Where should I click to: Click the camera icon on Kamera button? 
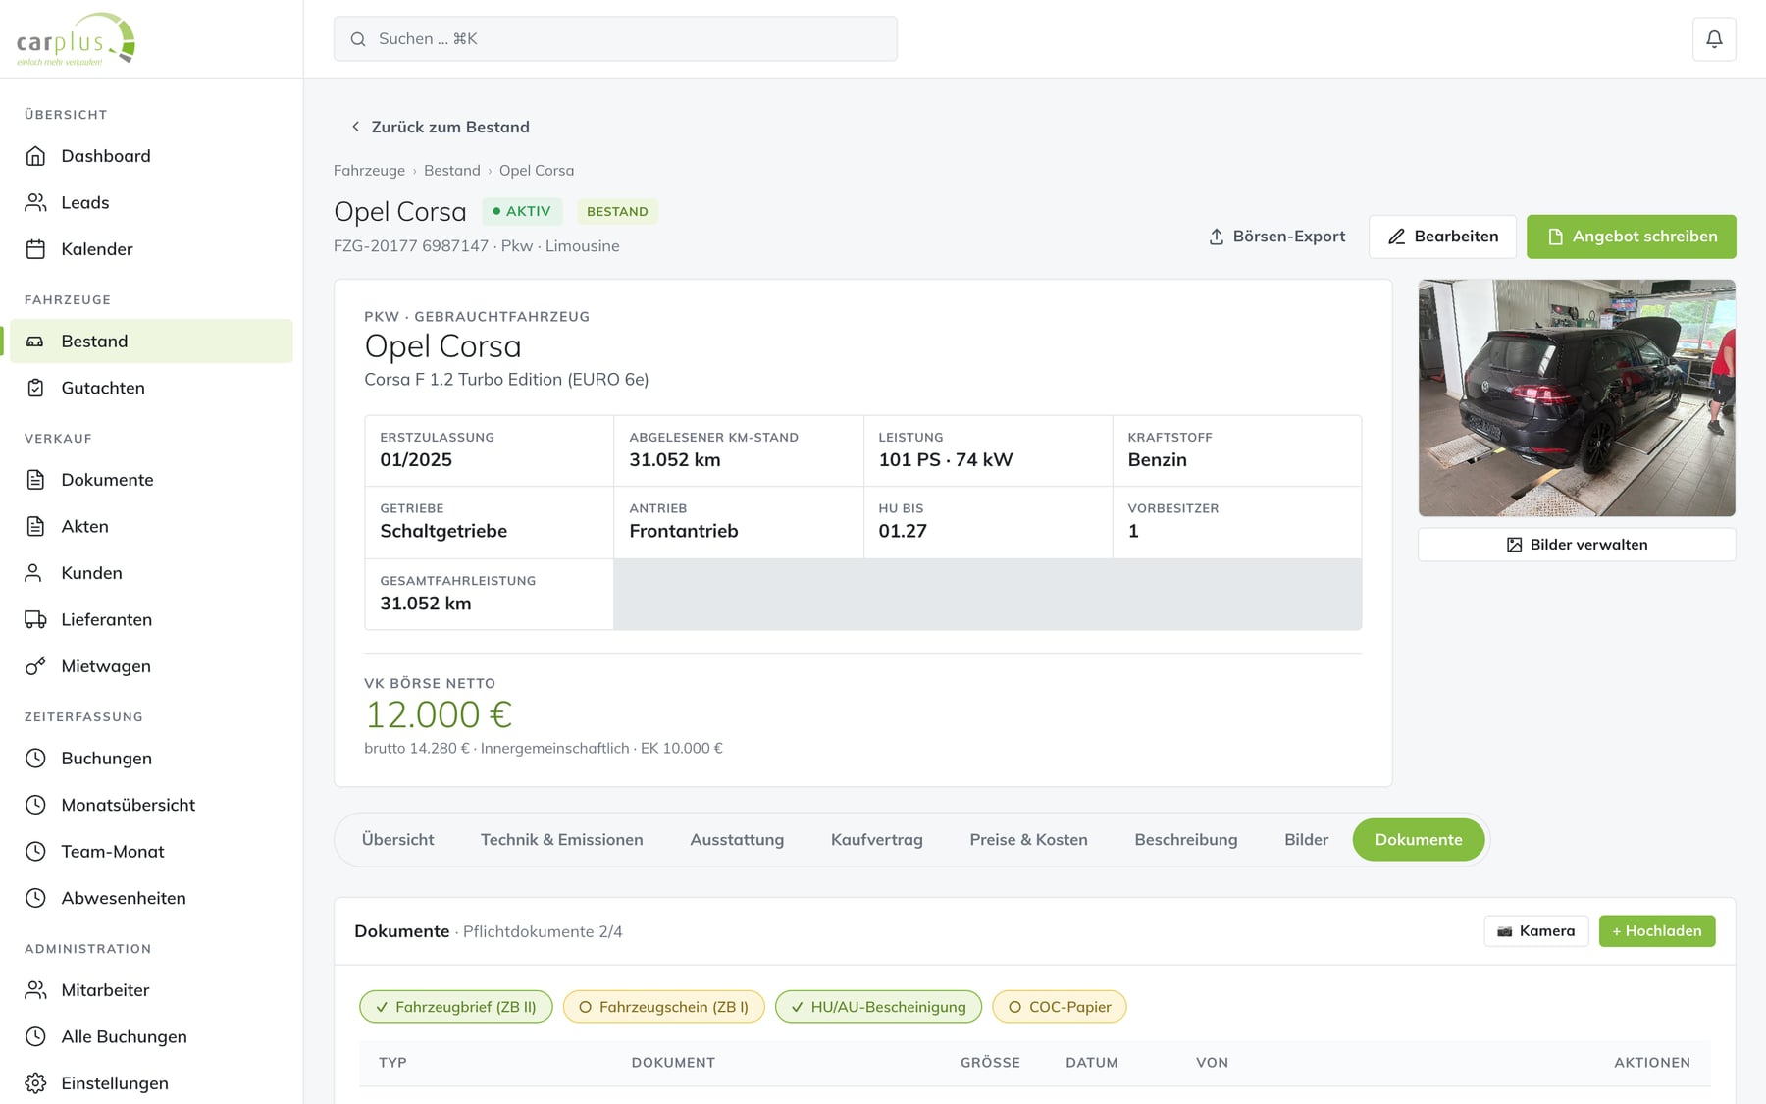click(1505, 931)
